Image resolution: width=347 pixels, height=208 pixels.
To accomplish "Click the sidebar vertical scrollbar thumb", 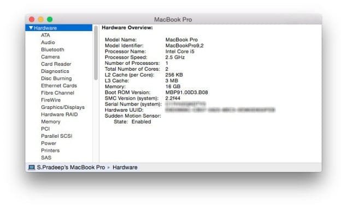I will pos(96,53).
